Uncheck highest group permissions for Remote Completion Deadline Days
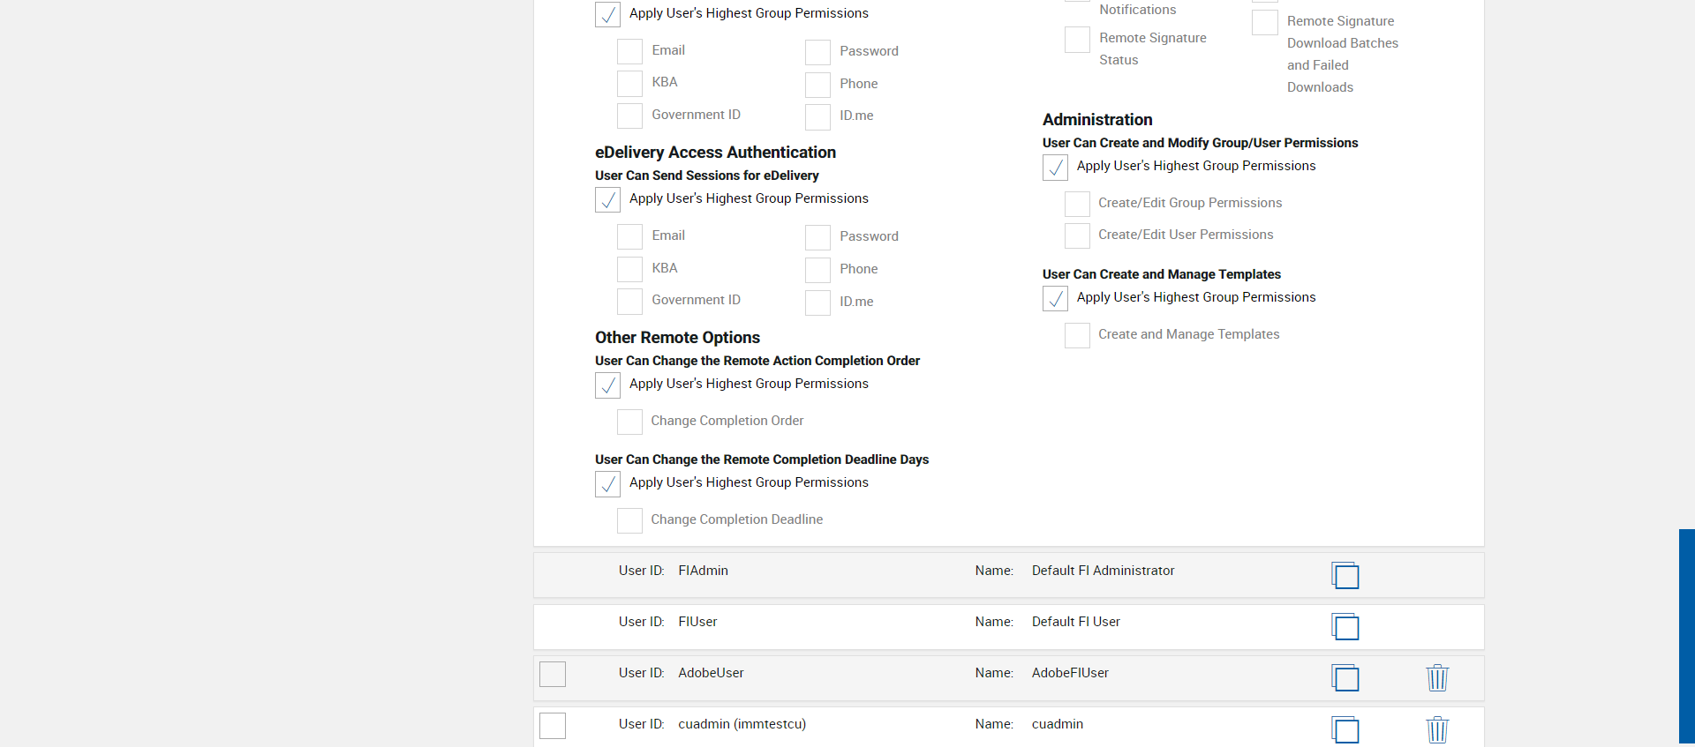1695x747 pixels. [607, 483]
